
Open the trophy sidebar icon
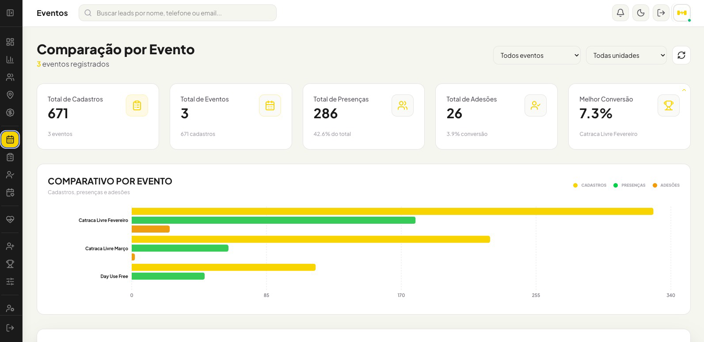(x=10, y=264)
